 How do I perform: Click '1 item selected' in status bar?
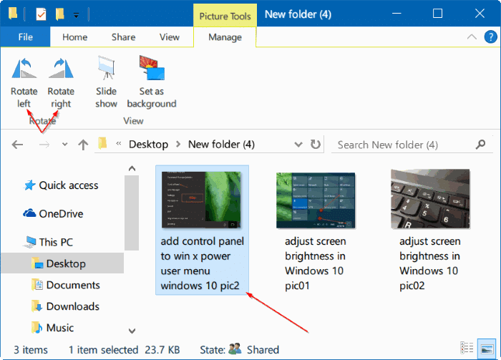tap(104, 350)
